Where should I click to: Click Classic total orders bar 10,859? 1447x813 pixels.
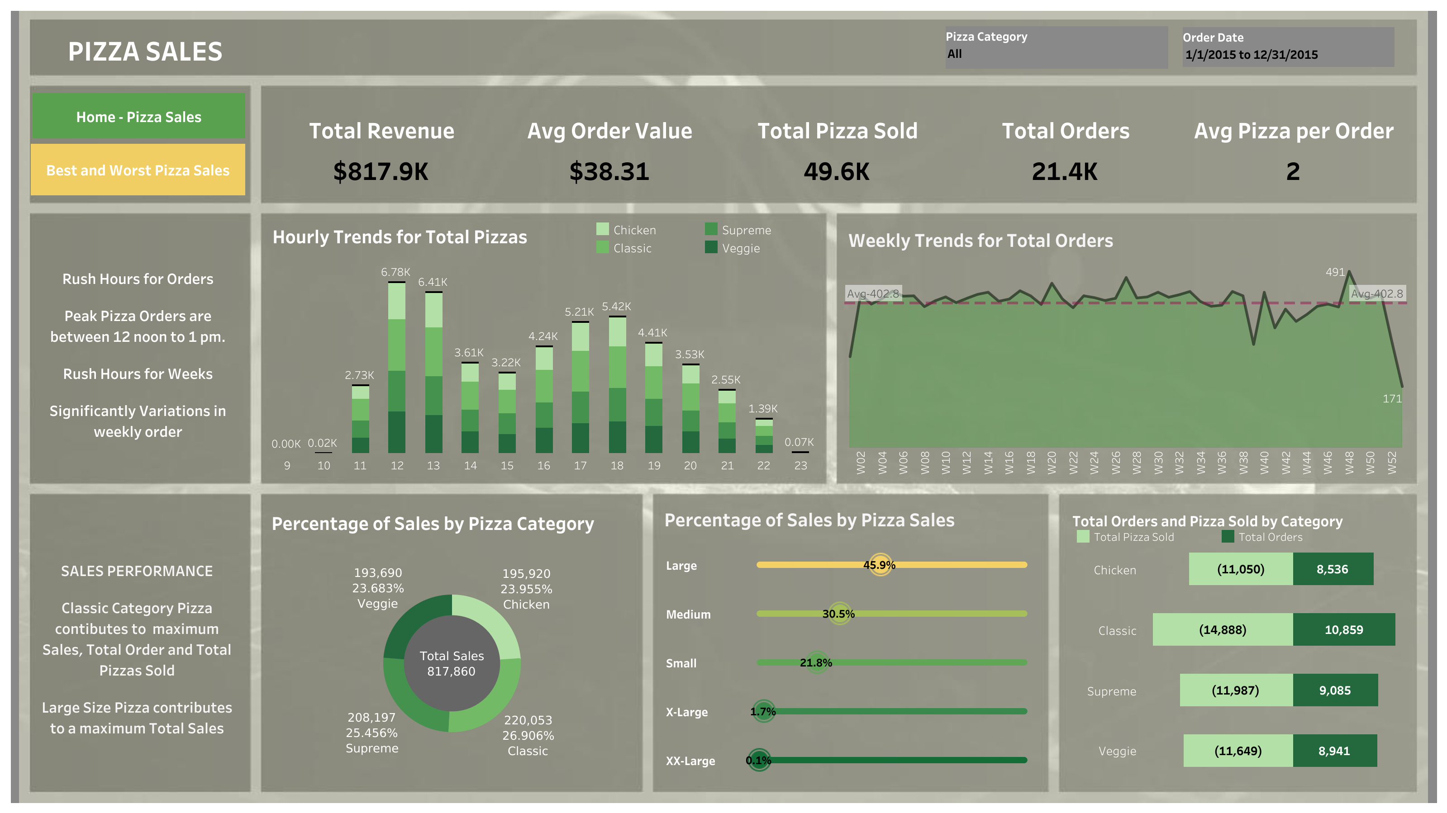tap(1344, 629)
